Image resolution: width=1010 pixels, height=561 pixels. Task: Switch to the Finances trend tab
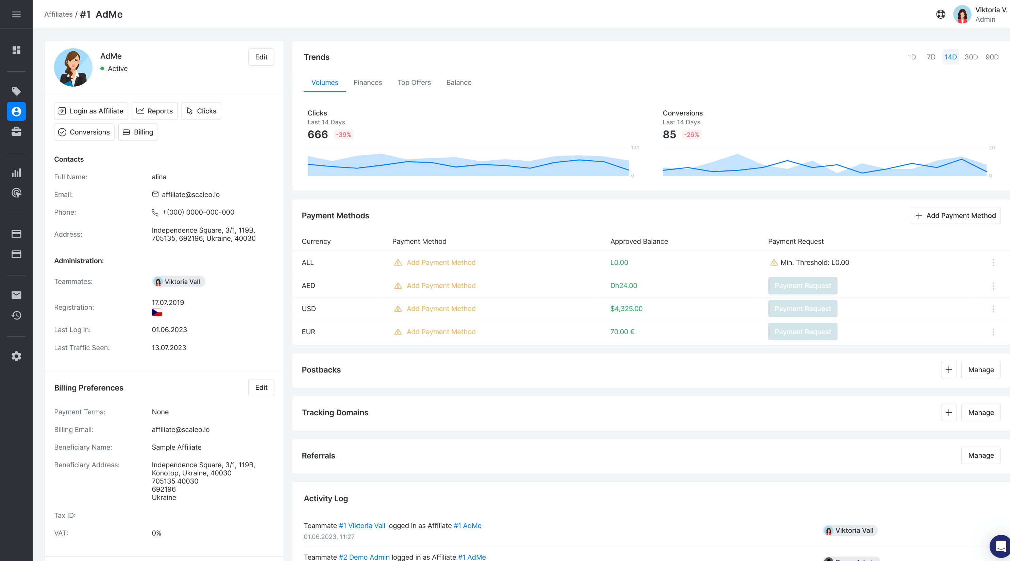point(367,82)
